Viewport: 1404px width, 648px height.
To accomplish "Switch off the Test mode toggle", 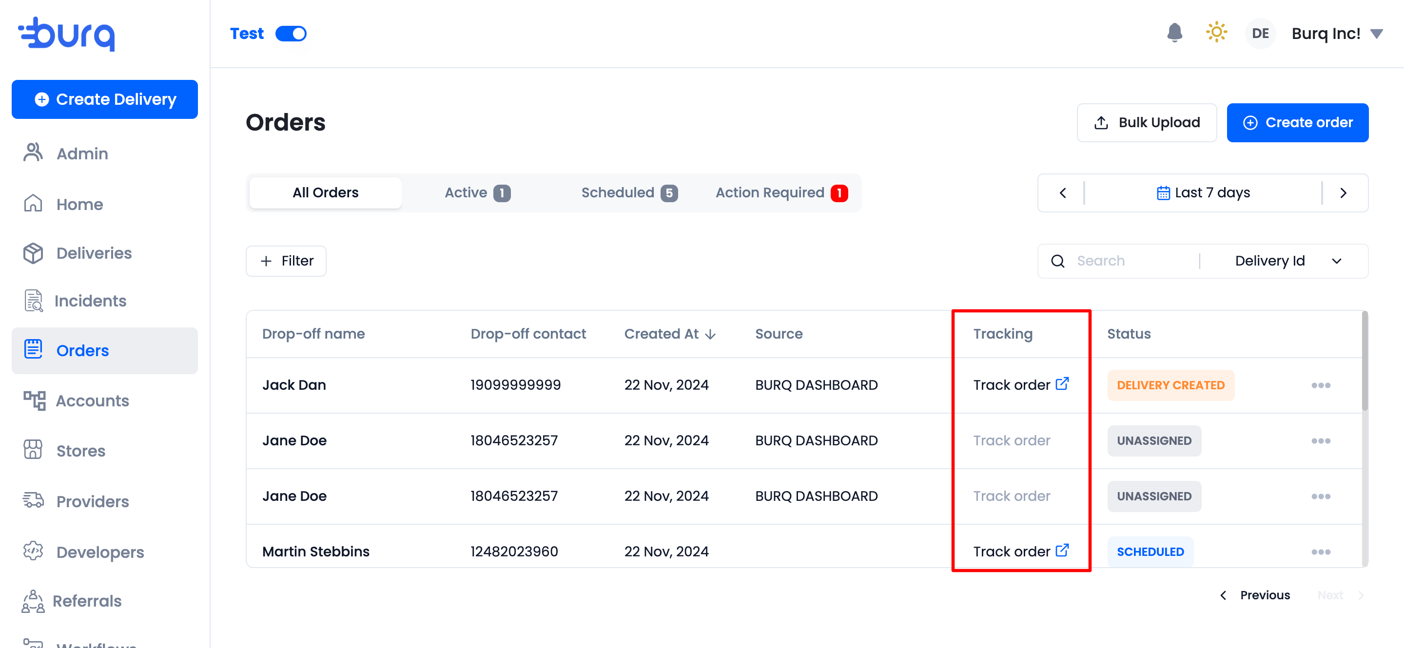I will click(x=291, y=34).
